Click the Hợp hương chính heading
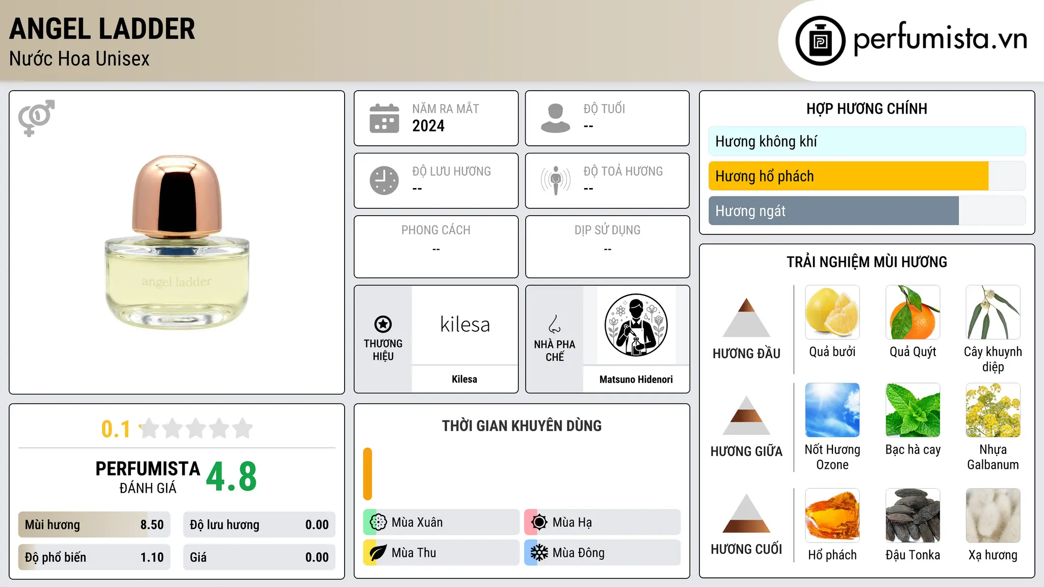 [x=867, y=109]
